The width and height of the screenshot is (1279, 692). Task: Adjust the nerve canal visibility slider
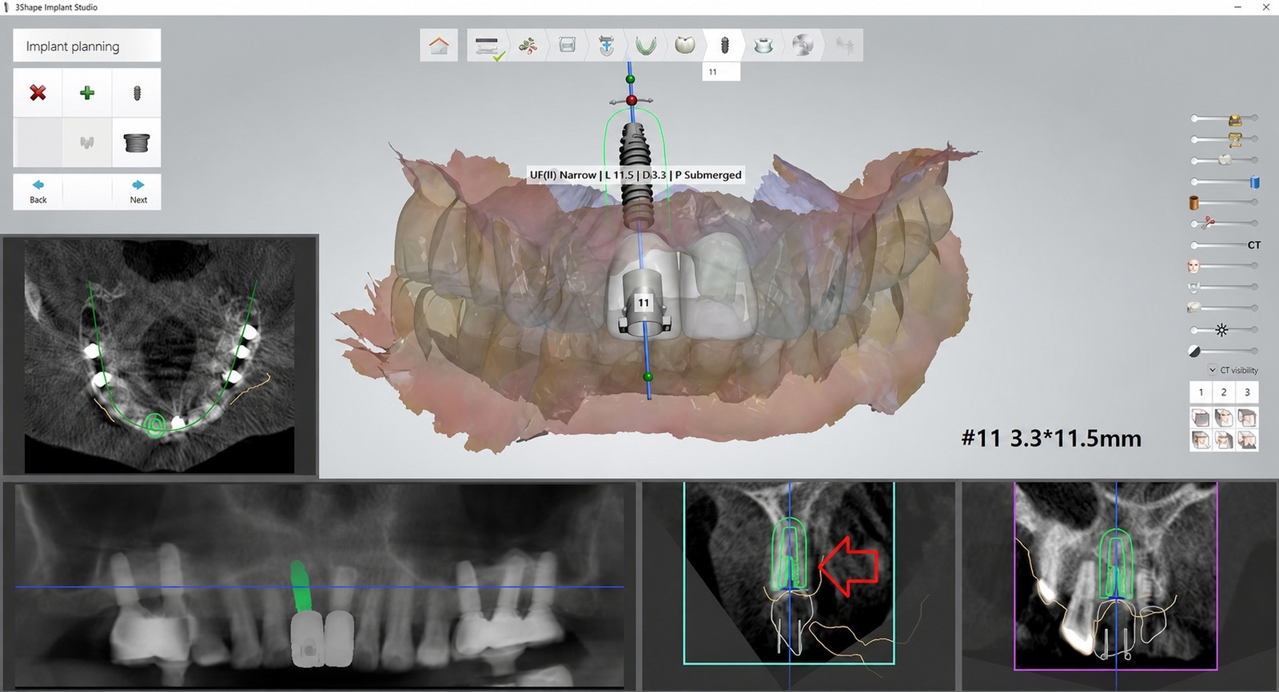(x=1224, y=287)
